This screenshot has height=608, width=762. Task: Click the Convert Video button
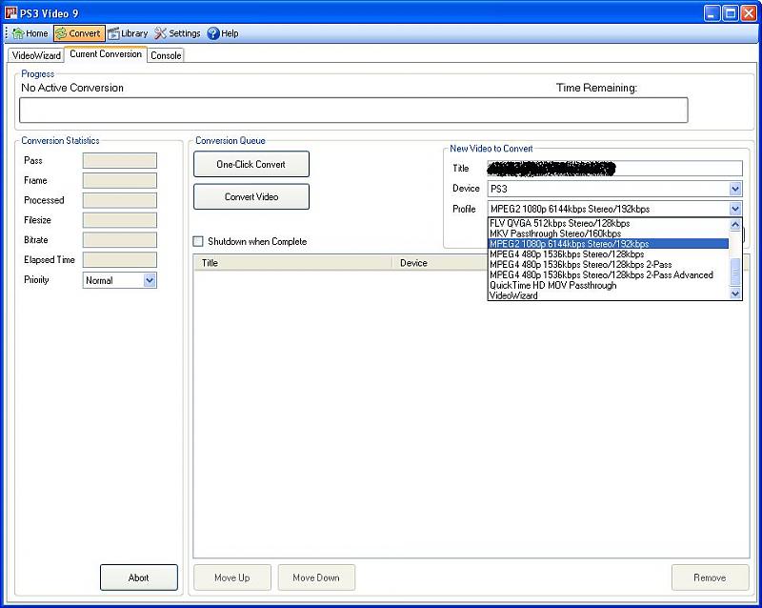251,197
